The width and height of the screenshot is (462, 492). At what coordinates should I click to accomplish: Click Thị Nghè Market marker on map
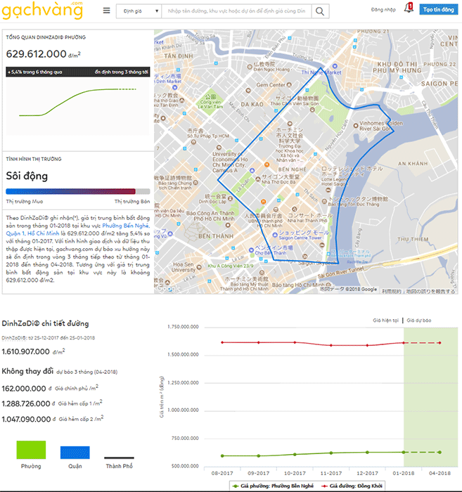click(x=335, y=66)
